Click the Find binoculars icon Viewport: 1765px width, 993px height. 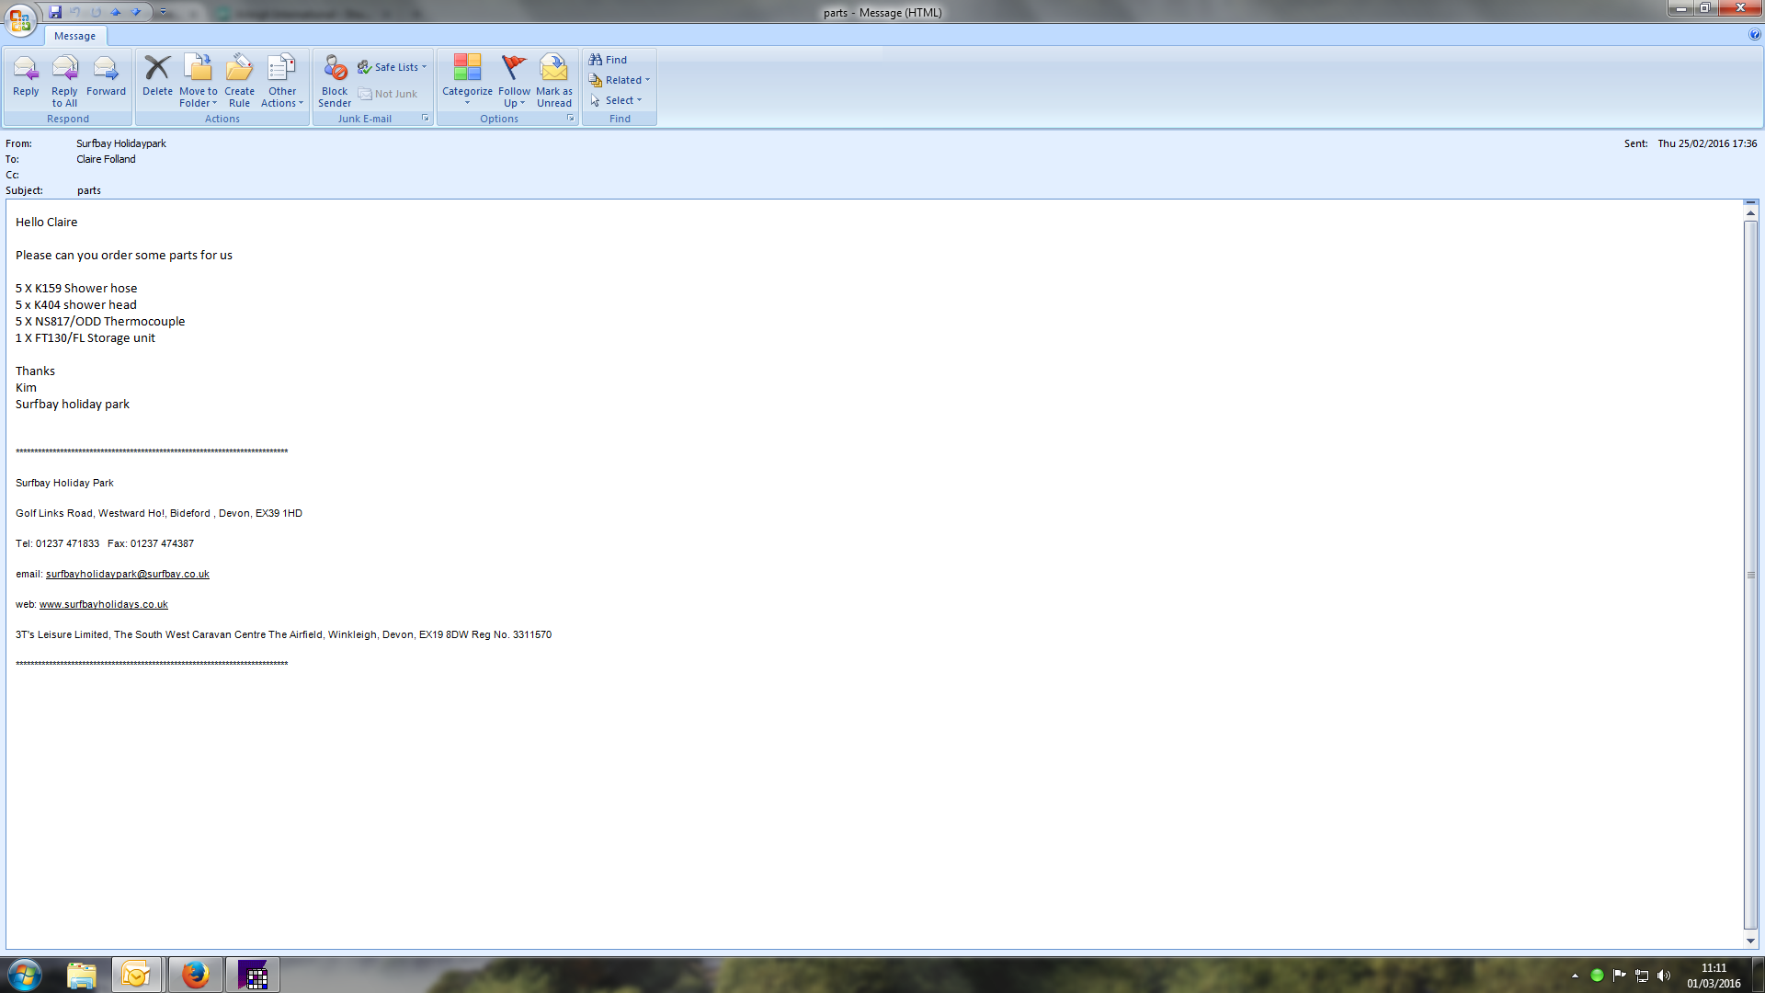[596, 60]
